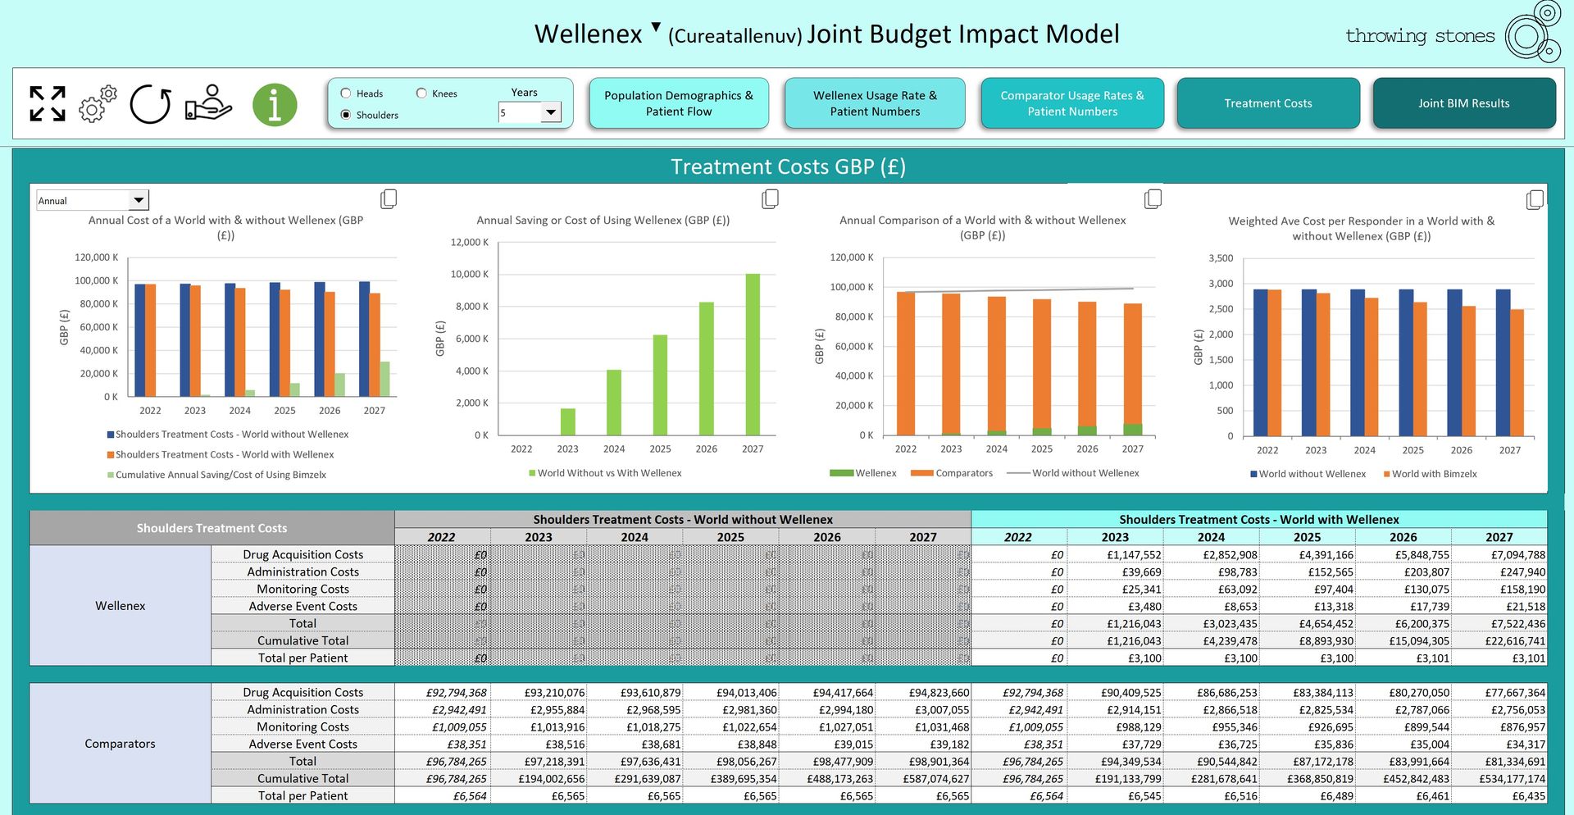Screen dimensions: 1574x815
Task: Open Comparator Usage Rates & Patient Numbers
Action: (x=1072, y=103)
